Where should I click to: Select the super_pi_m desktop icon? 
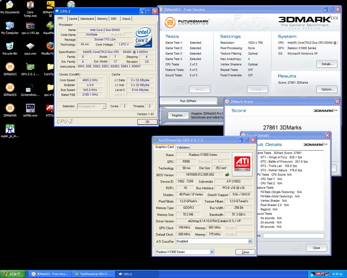[x=10, y=131]
